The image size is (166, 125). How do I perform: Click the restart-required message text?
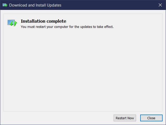click(x=67, y=27)
